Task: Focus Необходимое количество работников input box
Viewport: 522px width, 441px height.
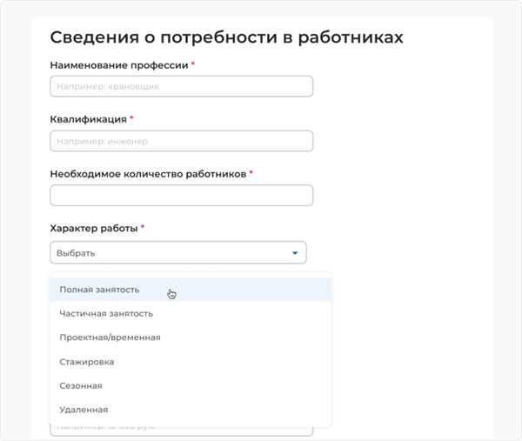Action: tap(182, 196)
